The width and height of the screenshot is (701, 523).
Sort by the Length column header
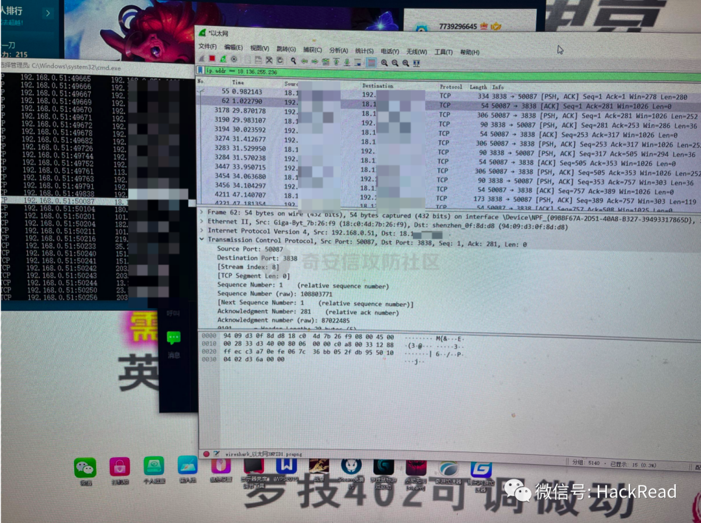(x=478, y=87)
